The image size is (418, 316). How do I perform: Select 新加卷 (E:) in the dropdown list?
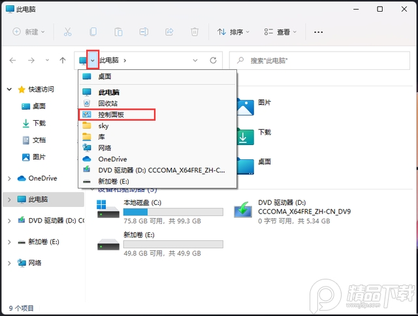[x=157, y=182]
